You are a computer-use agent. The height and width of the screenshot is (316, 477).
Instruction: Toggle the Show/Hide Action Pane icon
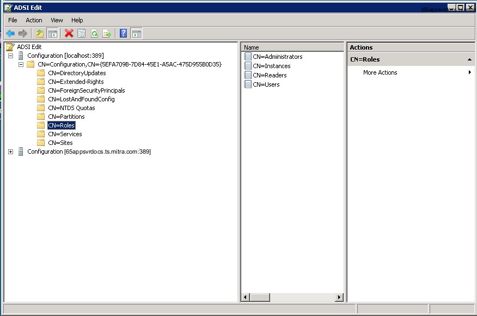click(136, 34)
